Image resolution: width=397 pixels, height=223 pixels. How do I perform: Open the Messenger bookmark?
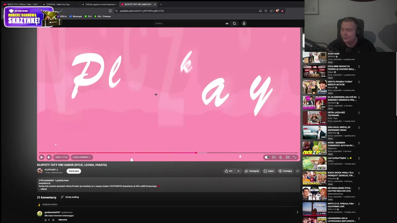(x=76, y=16)
